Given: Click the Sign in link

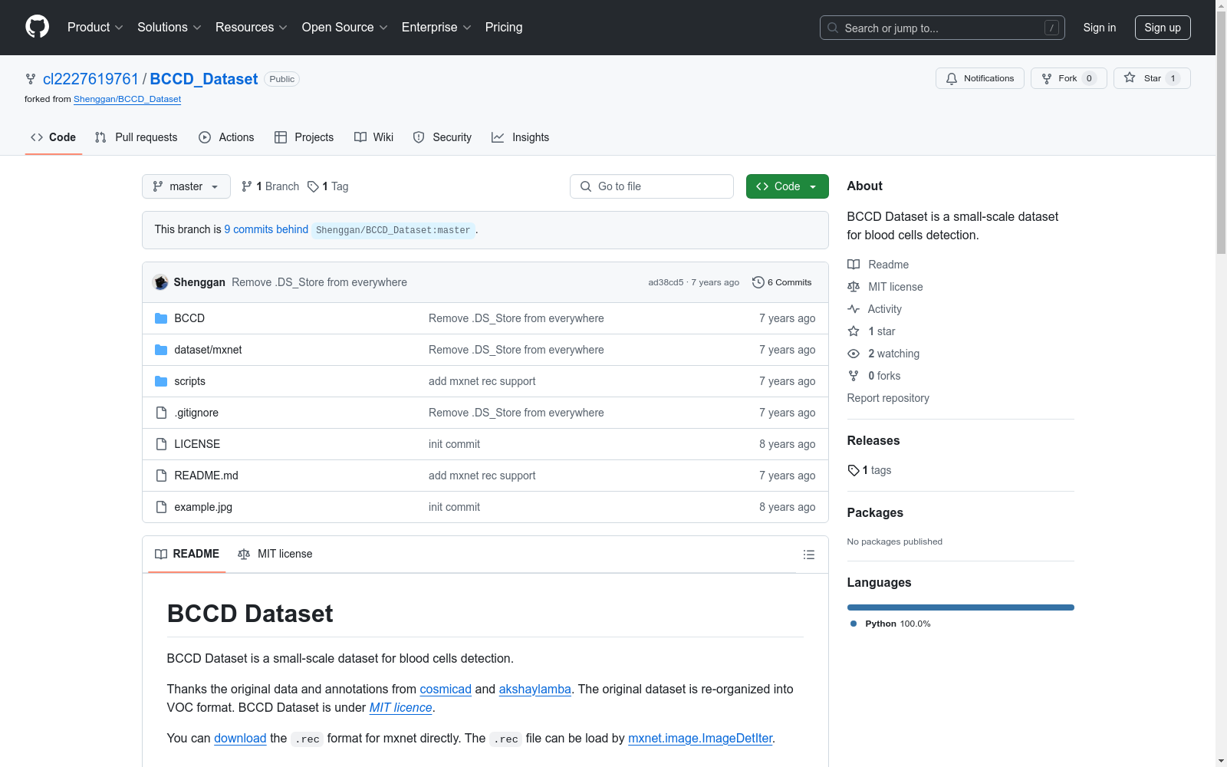Looking at the screenshot, I should tap(1099, 28).
